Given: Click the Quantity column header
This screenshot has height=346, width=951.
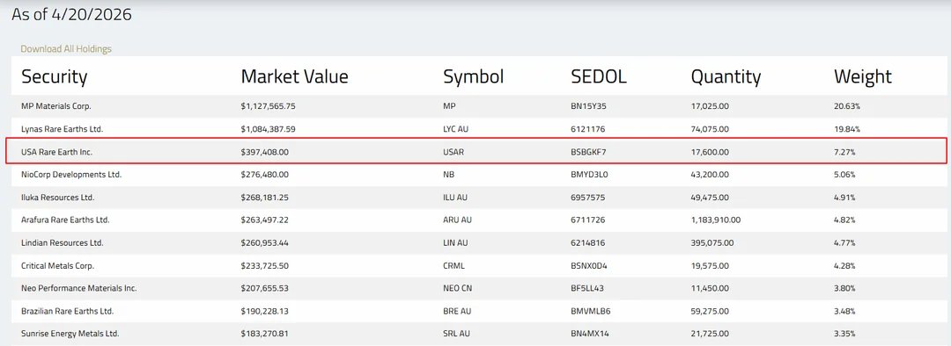Looking at the screenshot, I should pyautogui.click(x=726, y=77).
